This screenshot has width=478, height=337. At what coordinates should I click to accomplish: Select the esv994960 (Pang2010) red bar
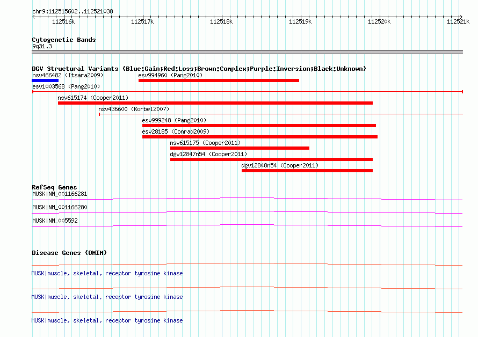[219, 80]
